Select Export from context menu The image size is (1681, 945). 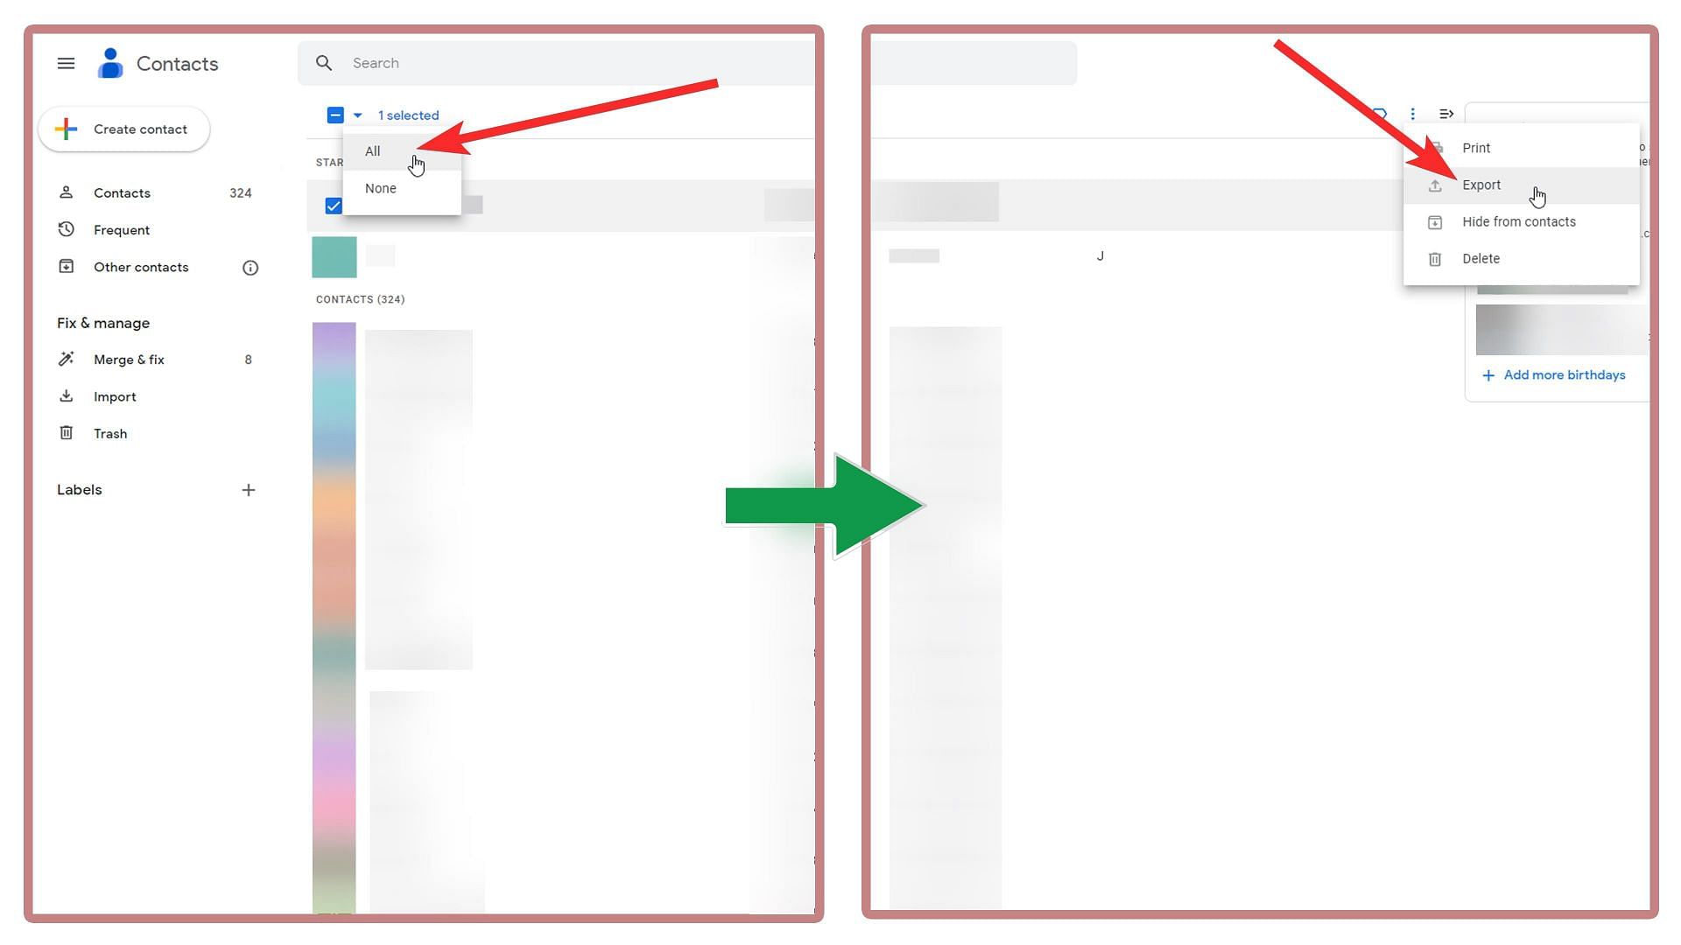click(x=1481, y=185)
